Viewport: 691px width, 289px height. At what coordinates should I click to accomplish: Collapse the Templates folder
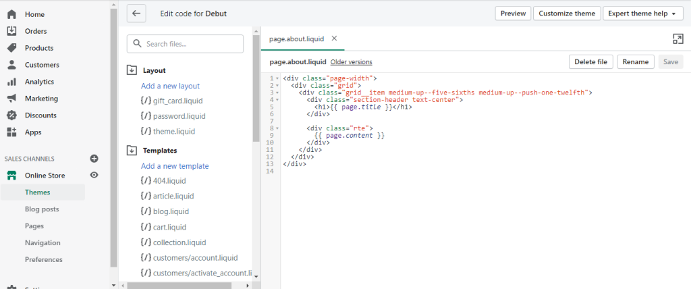[x=132, y=151]
